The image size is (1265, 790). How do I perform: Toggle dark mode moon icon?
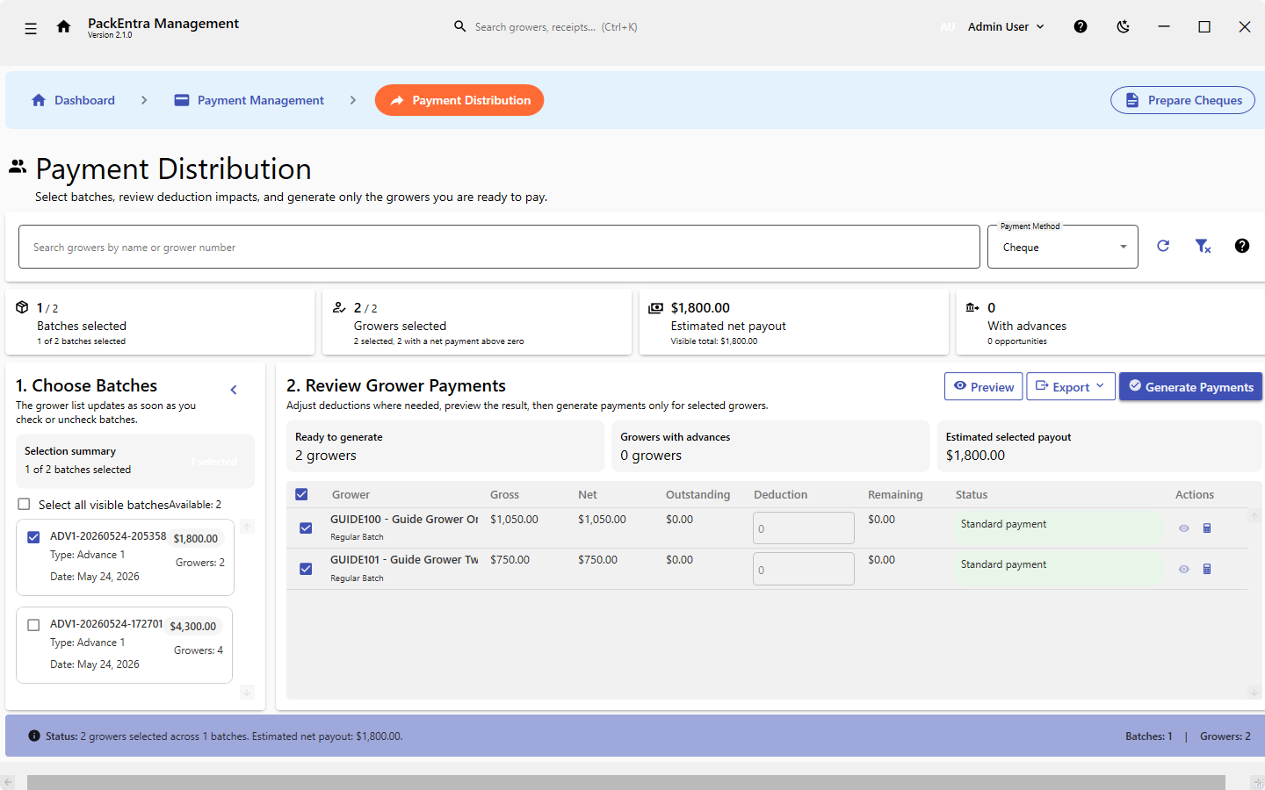[x=1123, y=26]
